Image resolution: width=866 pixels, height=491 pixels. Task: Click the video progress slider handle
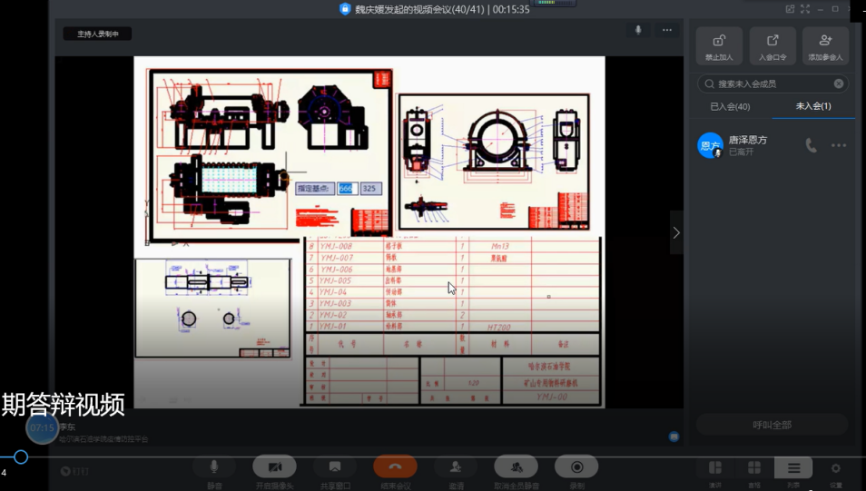[20, 457]
